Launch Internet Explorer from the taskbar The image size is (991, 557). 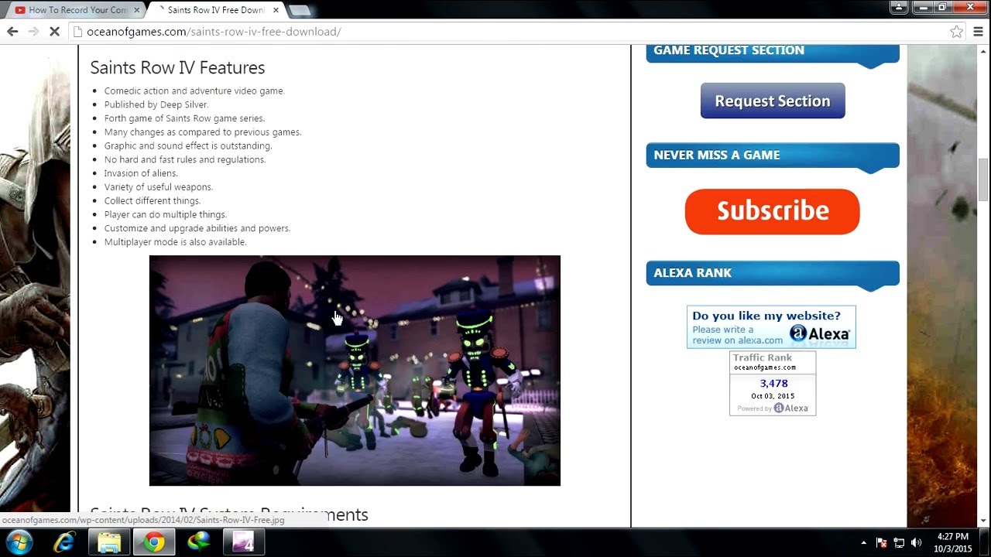(x=64, y=542)
